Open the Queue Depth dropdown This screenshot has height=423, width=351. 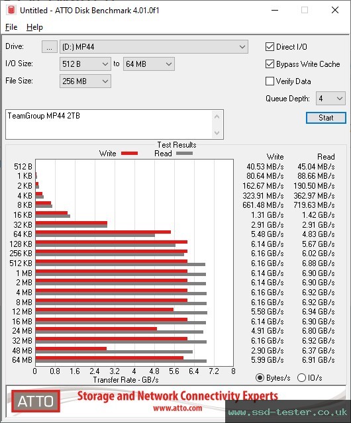click(330, 99)
